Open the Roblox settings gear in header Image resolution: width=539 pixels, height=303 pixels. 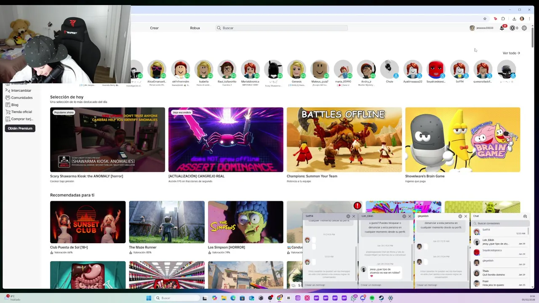coord(524,28)
